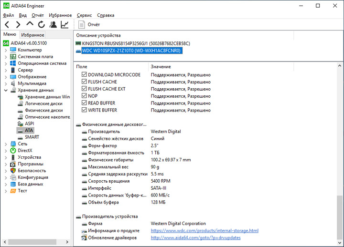Screen dimensions: 344x247
Task: Click the Безопасность shield icon
Action: (13, 171)
